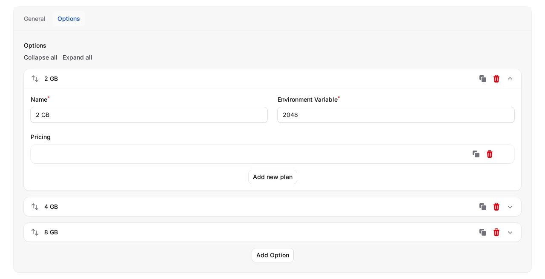Delete the 4 GB option
This screenshot has height=279, width=545.
pyautogui.click(x=496, y=207)
